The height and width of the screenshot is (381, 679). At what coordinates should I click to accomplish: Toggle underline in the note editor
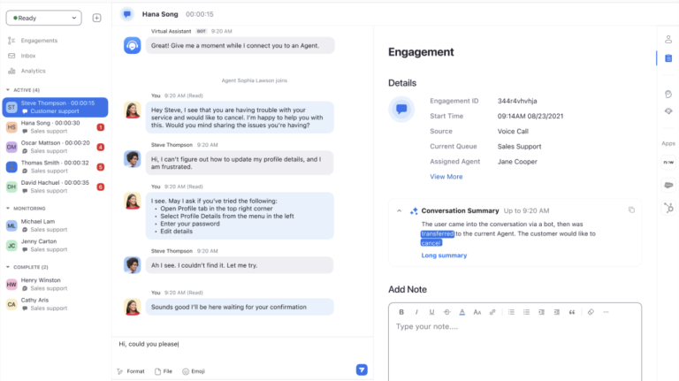pyautogui.click(x=431, y=312)
